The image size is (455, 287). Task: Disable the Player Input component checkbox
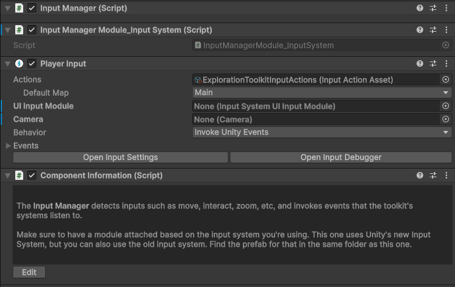pyautogui.click(x=32, y=63)
